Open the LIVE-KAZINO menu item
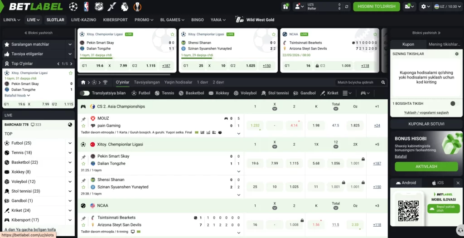This screenshot has width=464, height=238. 84,20
